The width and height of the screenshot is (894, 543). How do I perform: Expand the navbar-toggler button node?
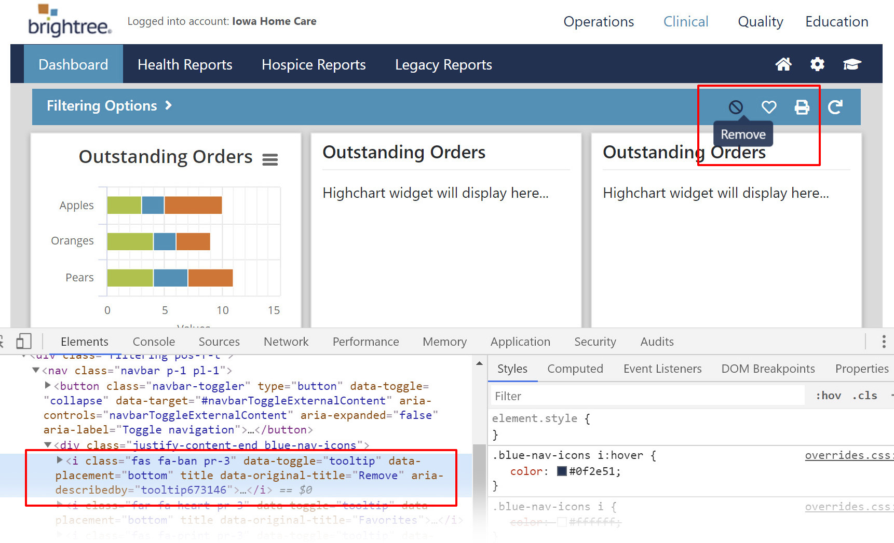point(48,385)
